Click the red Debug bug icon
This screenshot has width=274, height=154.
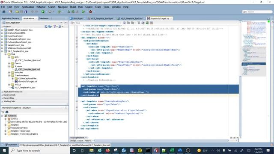[x=90, y=12]
